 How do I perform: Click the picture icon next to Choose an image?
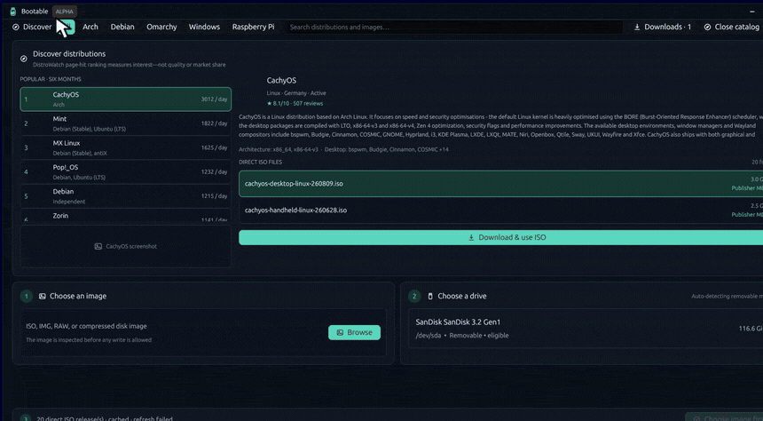pyautogui.click(x=43, y=296)
